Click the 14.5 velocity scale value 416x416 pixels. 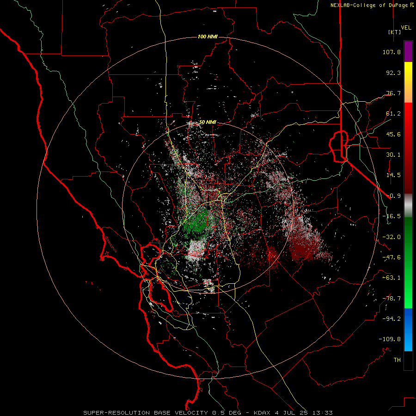pyautogui.click(x=393, y=175)
